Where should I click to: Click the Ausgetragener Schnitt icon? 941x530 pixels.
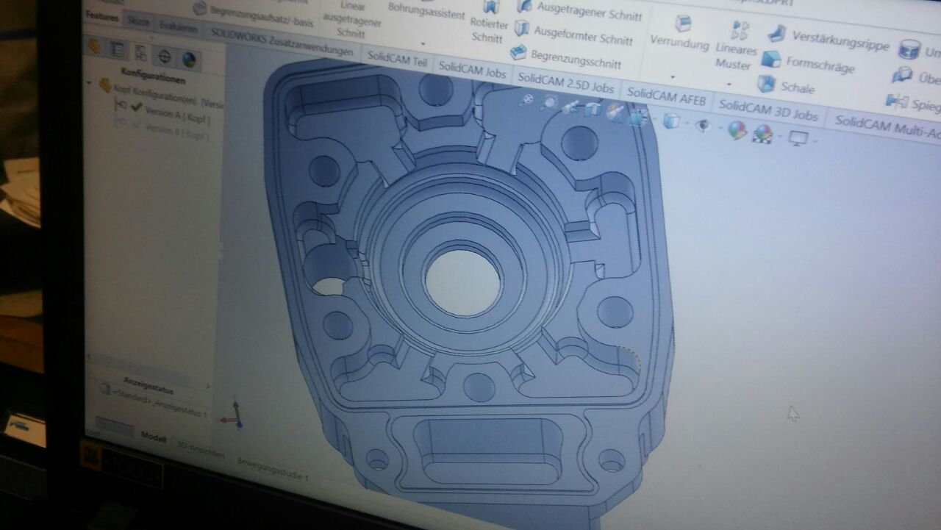(524, 6)
